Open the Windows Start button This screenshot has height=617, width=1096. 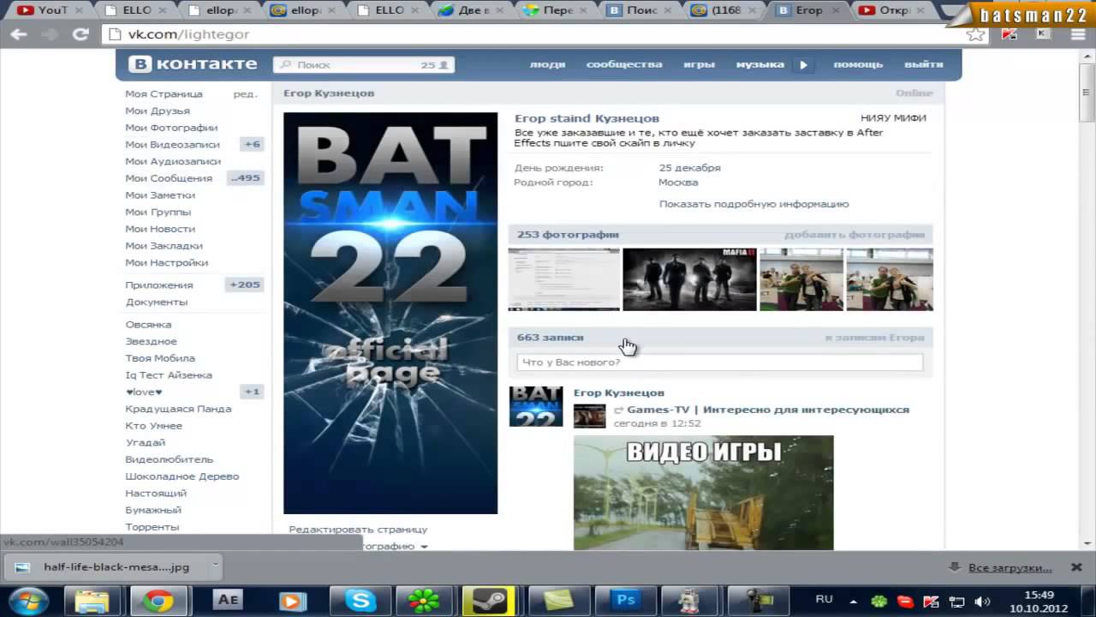click(28, 600)
